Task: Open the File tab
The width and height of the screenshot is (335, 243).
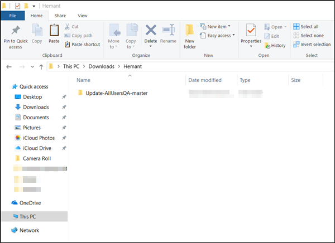Action: click(13, 16)
